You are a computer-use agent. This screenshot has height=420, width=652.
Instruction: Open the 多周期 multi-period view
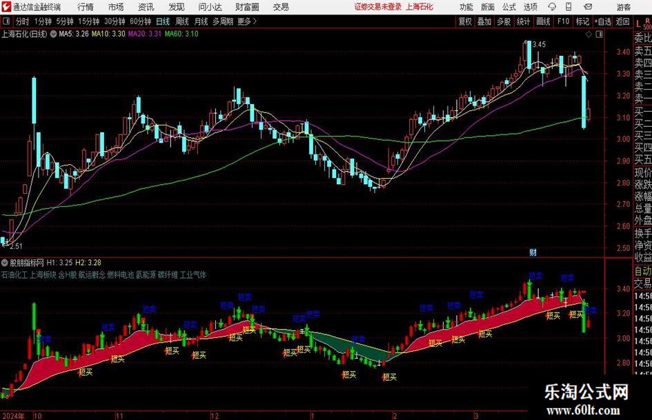223,21
